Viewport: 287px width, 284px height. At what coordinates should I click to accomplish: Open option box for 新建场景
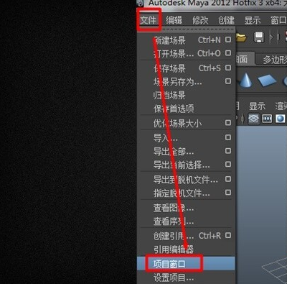228,40
